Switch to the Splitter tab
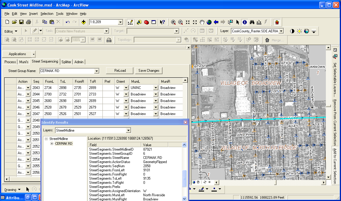341x201 pixels. (x=66, y=62)
